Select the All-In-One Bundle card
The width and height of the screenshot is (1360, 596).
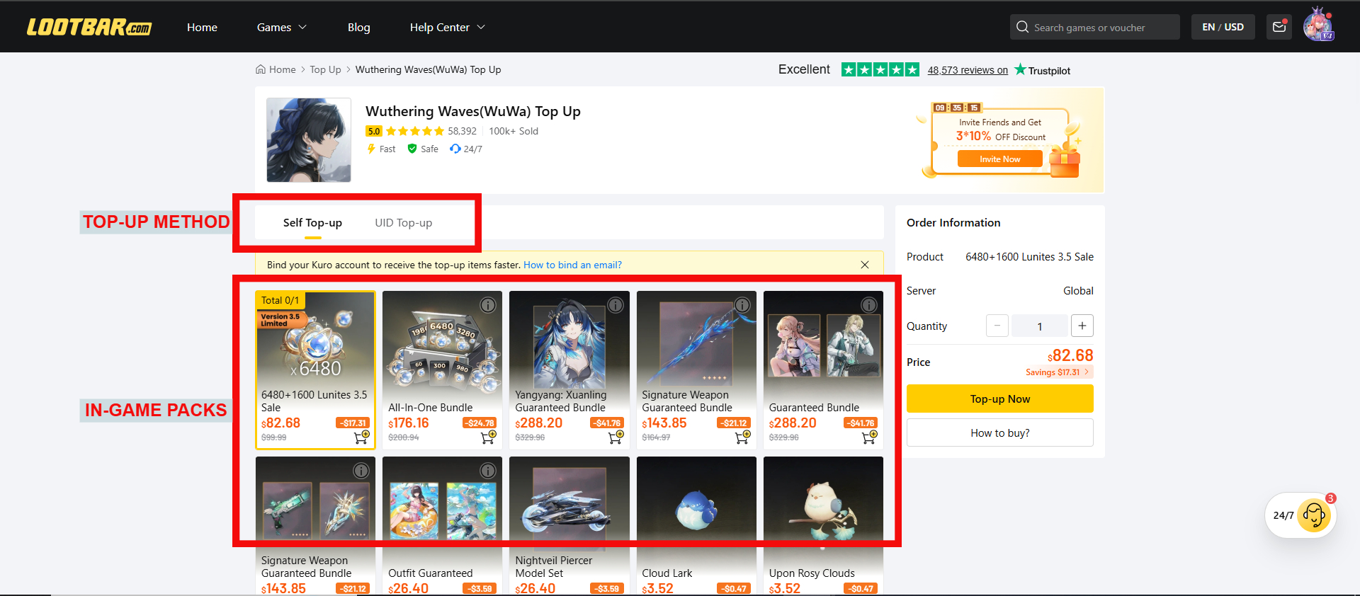(x=442, y=370)
